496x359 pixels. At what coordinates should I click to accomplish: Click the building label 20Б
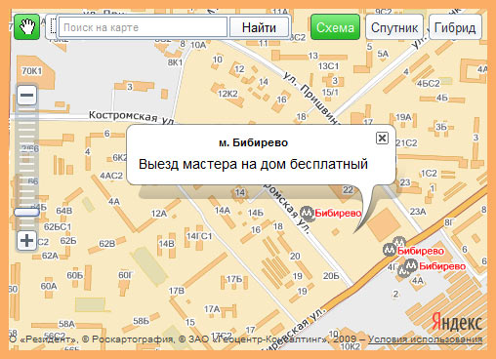(x=331, y=276)
